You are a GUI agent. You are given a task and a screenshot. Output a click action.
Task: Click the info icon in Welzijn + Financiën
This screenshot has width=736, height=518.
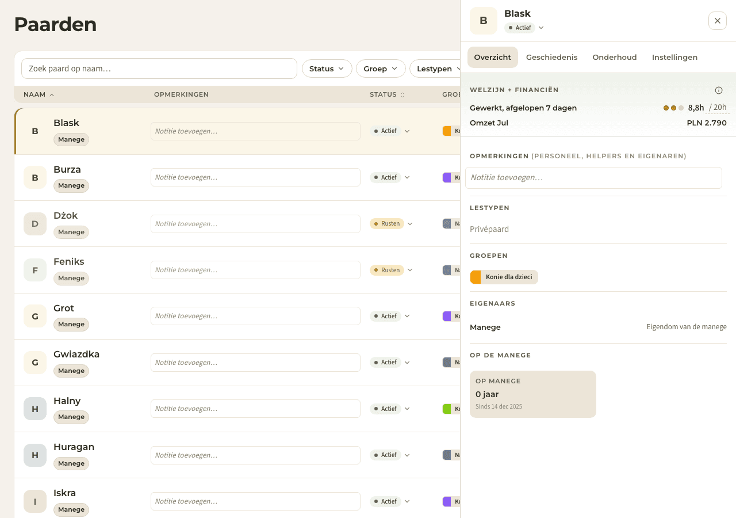click(x=718, y=90)
